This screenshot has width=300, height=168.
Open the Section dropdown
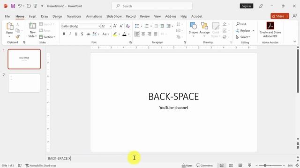click(47, 37)
